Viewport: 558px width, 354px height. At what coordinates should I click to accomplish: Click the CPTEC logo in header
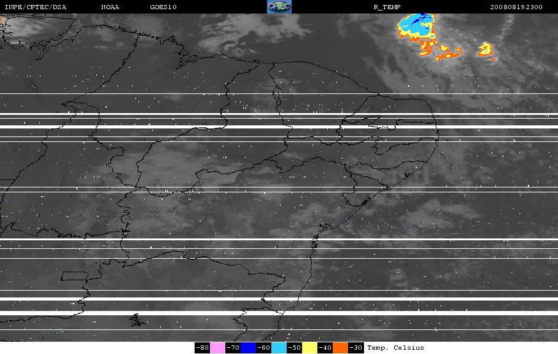[x=279, y=7]
